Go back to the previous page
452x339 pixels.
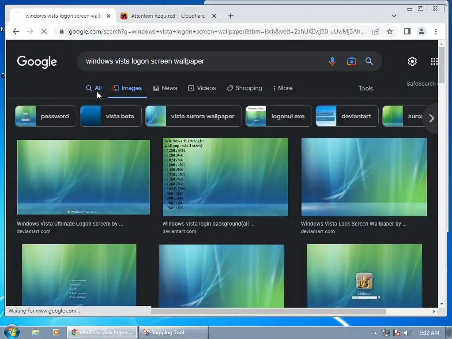click(16, 31)
